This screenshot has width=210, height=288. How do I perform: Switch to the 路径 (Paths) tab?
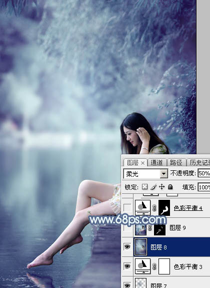[176, 163]
